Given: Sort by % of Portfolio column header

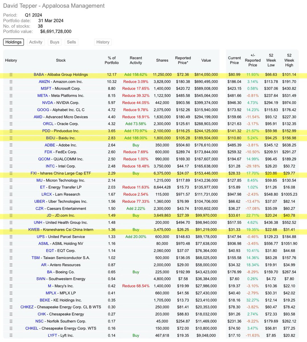Looking at the screenshot, I should (112, 60).
